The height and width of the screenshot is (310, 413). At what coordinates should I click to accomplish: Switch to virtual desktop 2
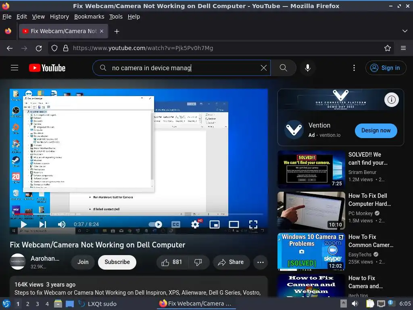[28, 304]
